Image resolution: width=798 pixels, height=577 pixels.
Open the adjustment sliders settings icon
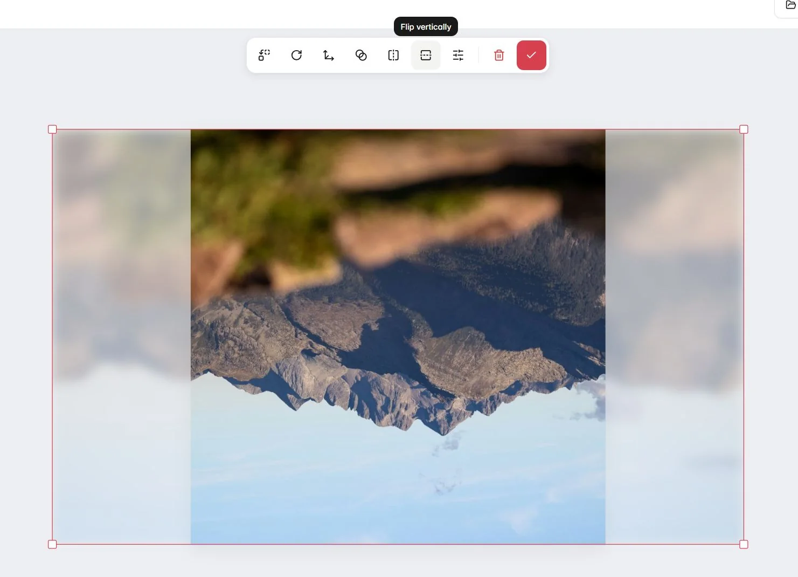point(458,55)
